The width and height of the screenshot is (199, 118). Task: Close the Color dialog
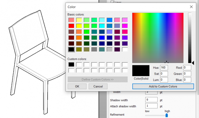[191, 7]
